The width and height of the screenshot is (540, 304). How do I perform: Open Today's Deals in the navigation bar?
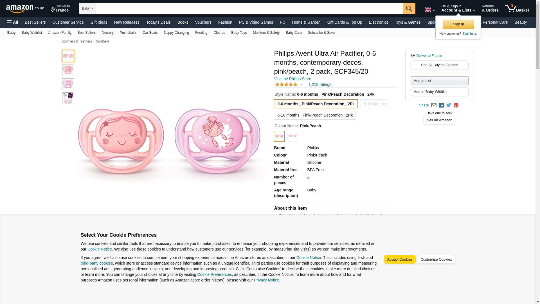tap(158, 22)
